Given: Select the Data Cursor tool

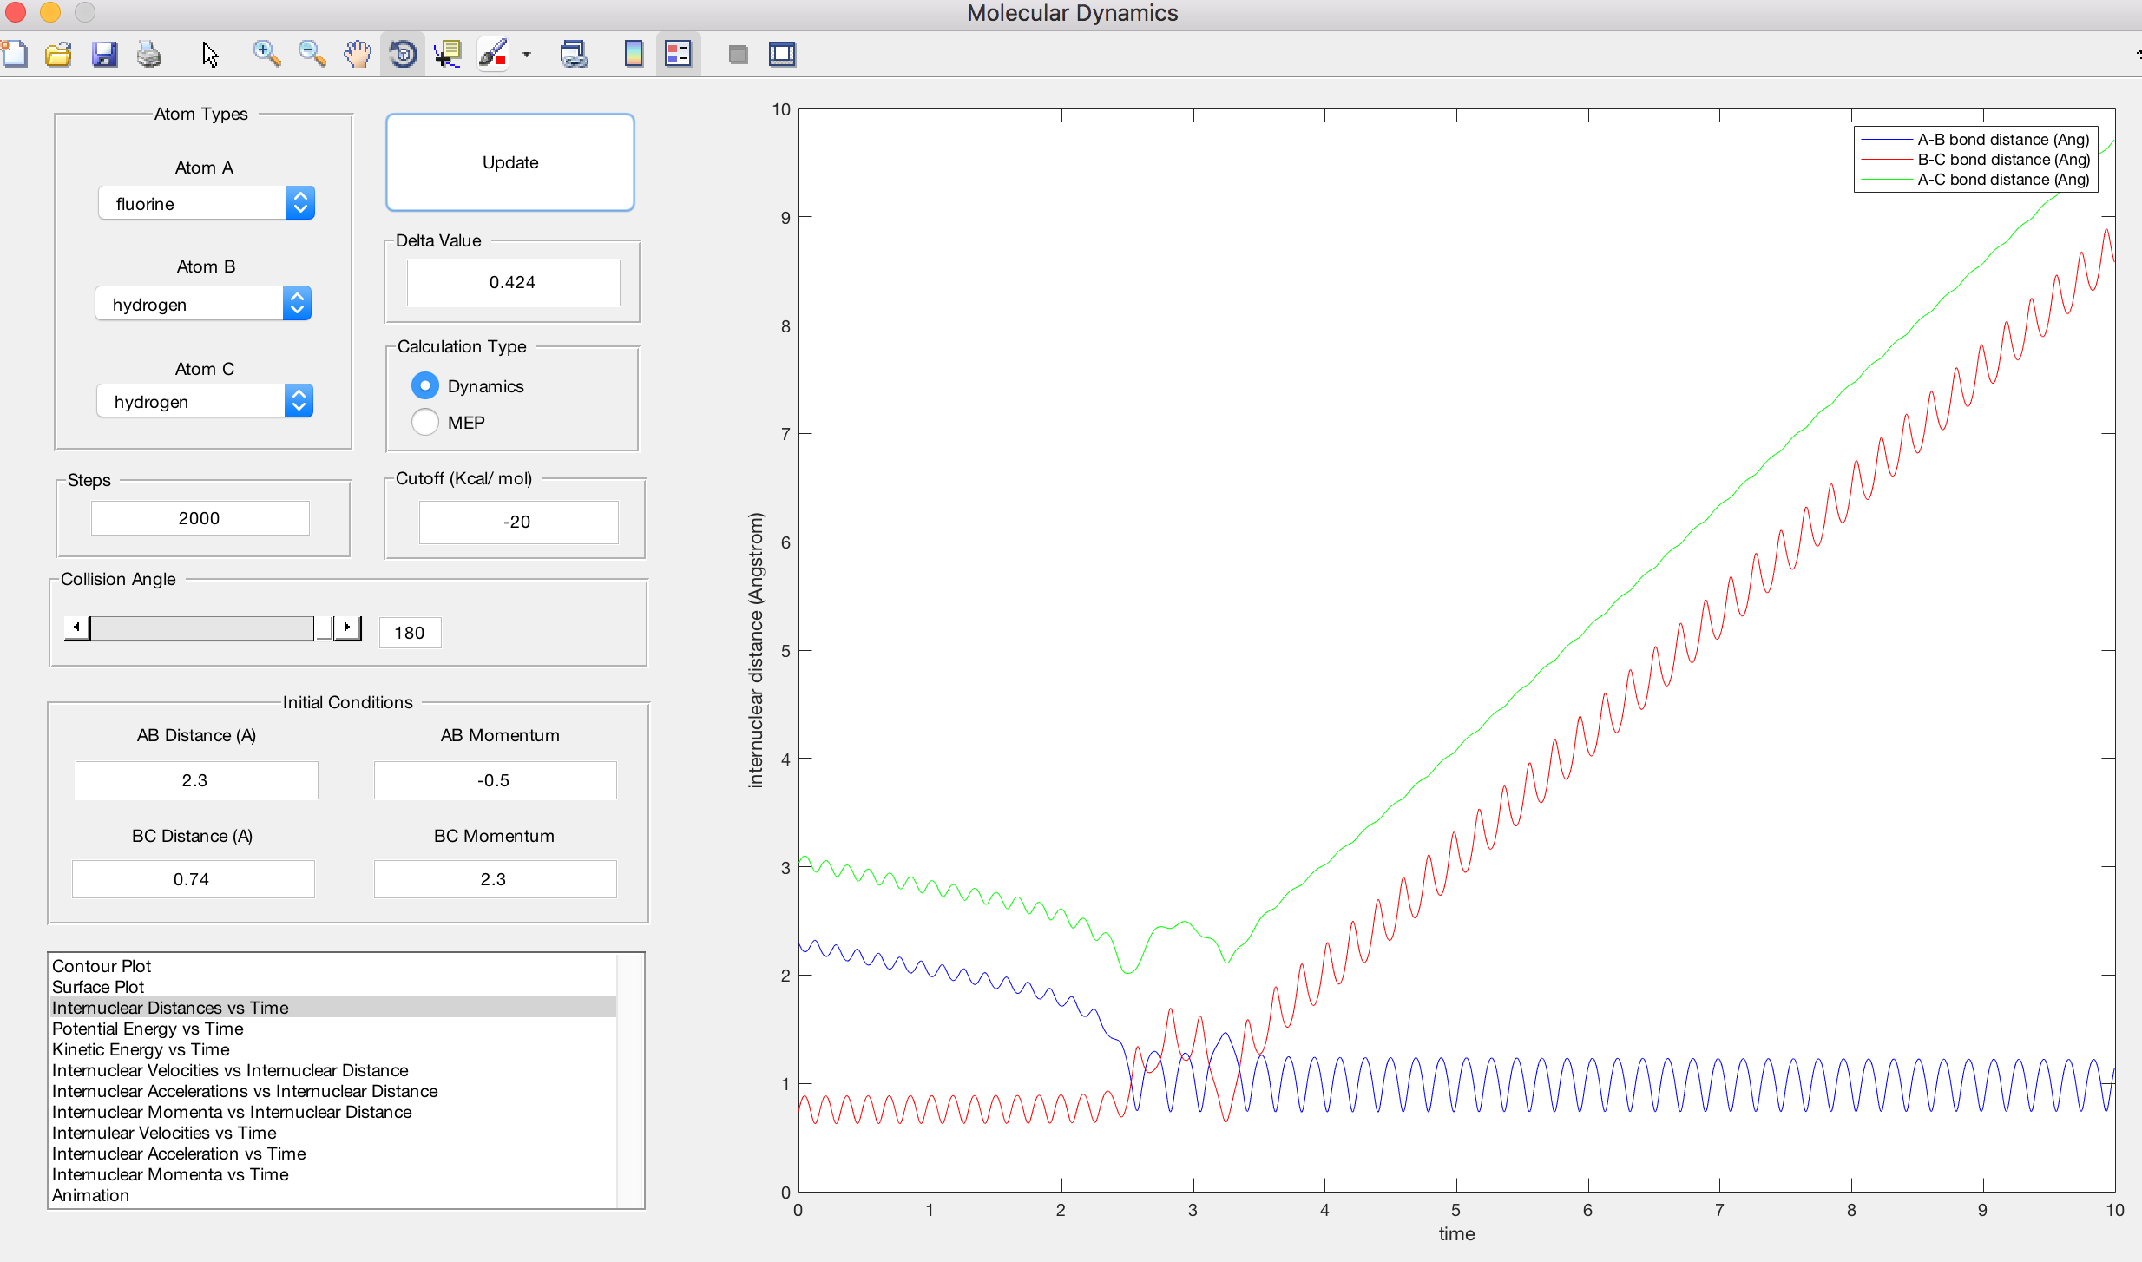Looking at the screenshot, I should tap(448, 54).
